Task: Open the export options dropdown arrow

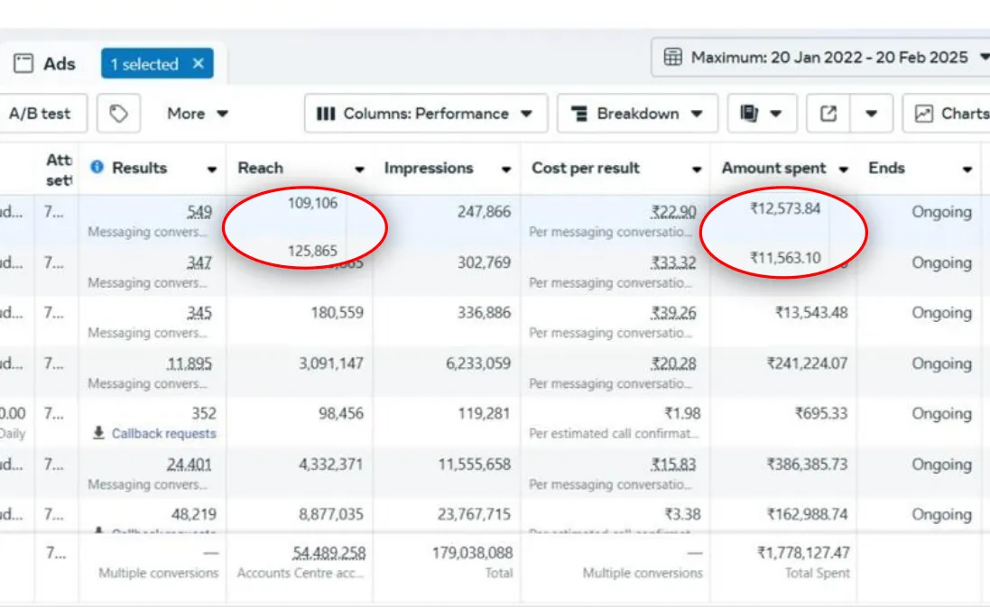Action: (x=871, y=114)
